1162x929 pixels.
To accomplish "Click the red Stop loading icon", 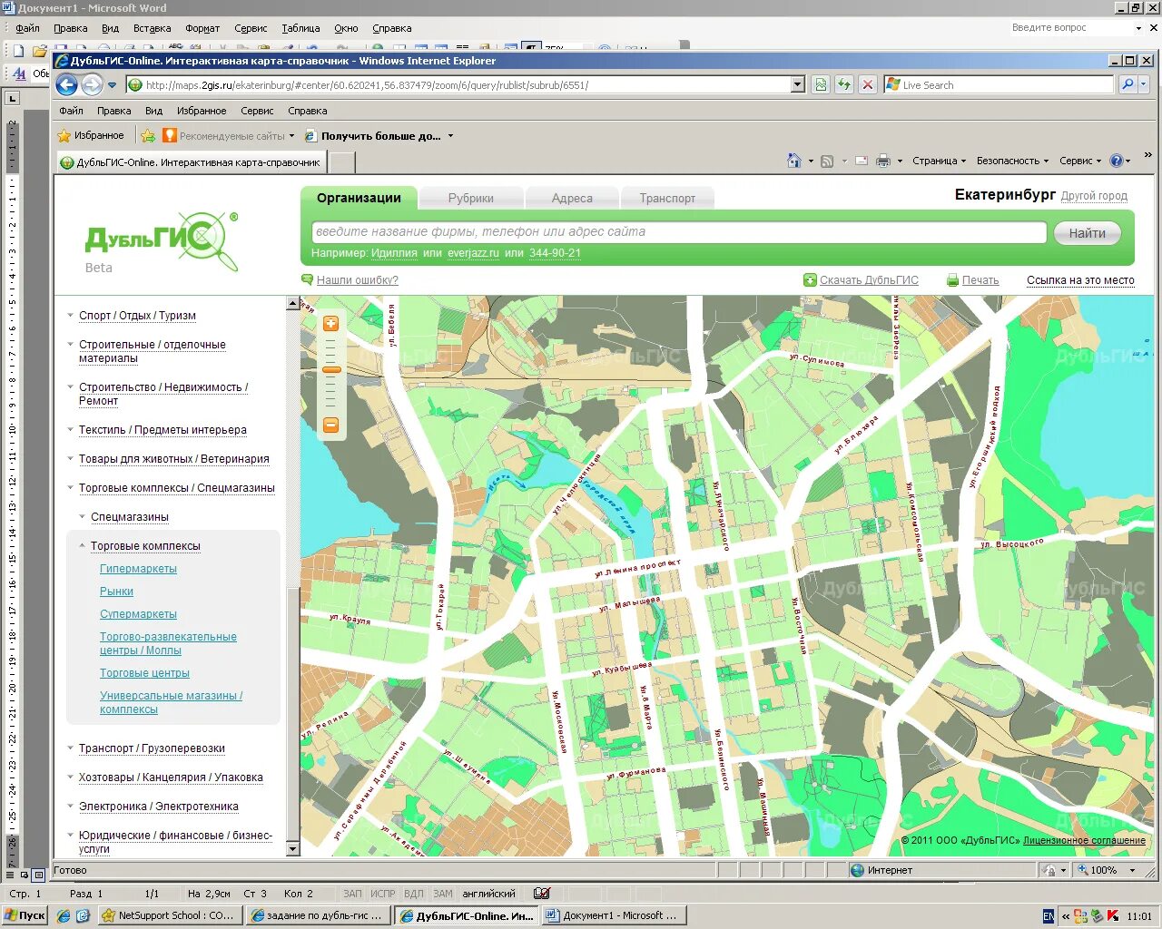I will pyautogui.click(x=868, y=84).
